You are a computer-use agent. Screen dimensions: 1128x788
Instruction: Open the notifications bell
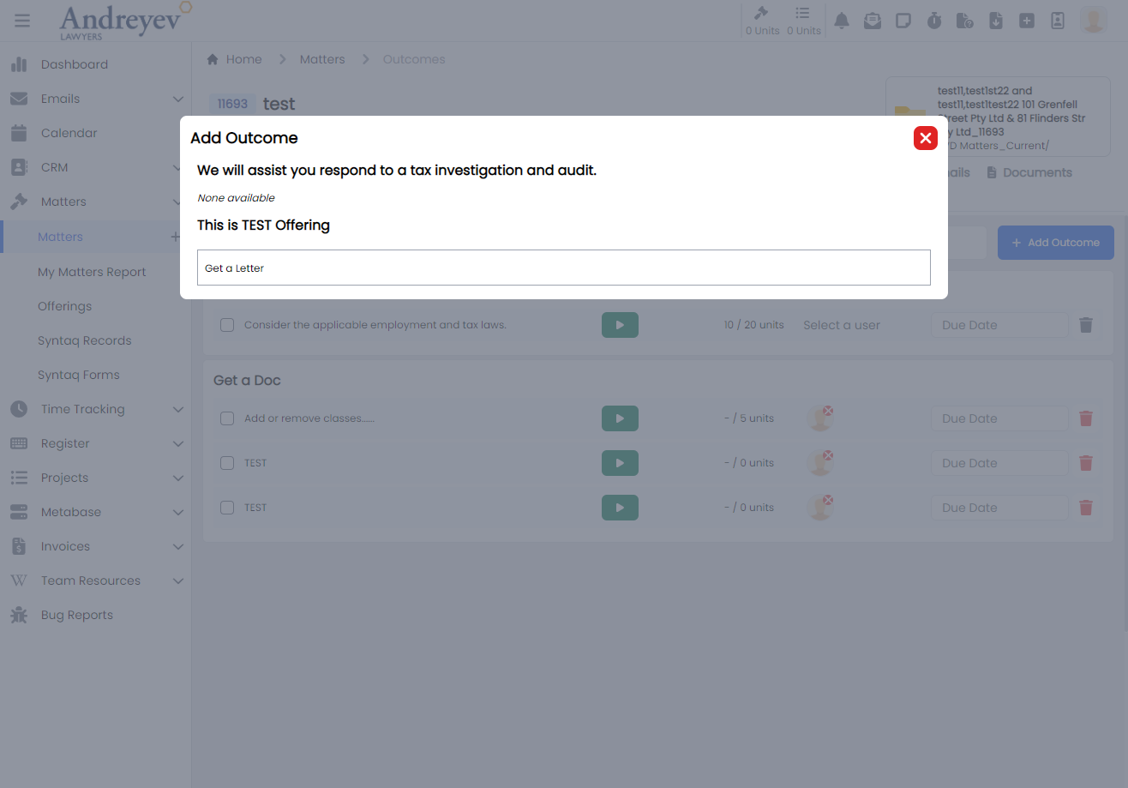(842, 21)
